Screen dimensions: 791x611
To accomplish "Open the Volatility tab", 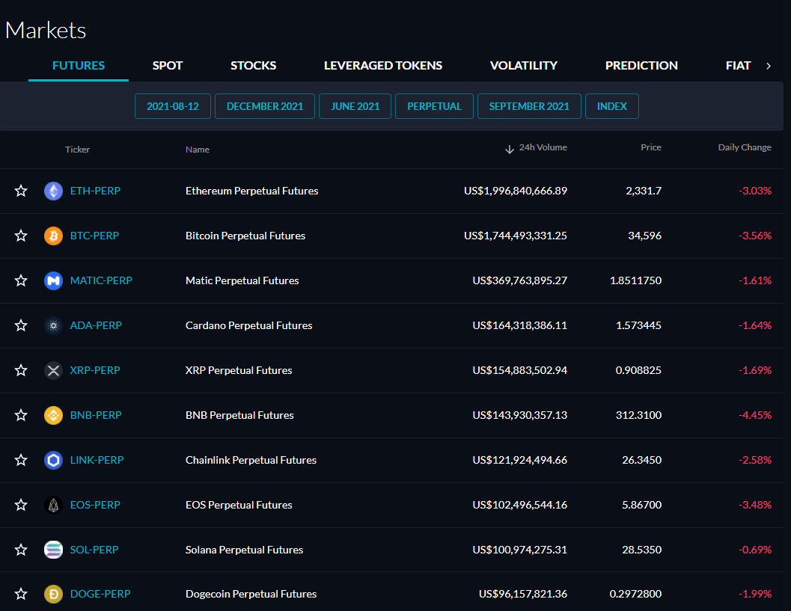I will [524, 66].
